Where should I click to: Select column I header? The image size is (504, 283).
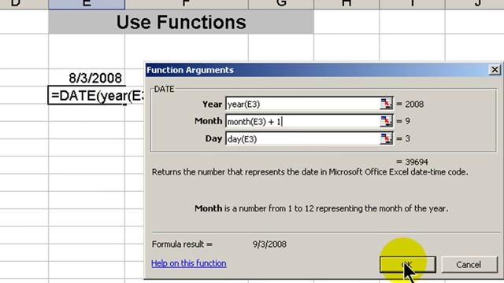(x=412, y=4)
